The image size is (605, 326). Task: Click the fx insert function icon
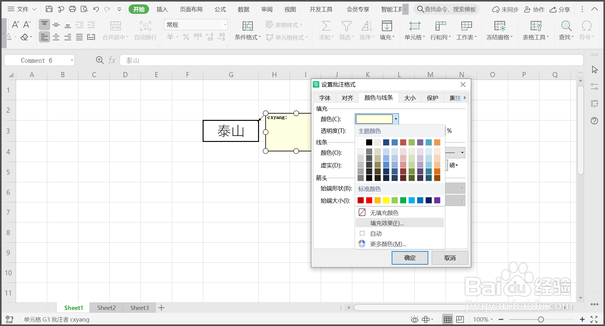click(x=112, y=60)
